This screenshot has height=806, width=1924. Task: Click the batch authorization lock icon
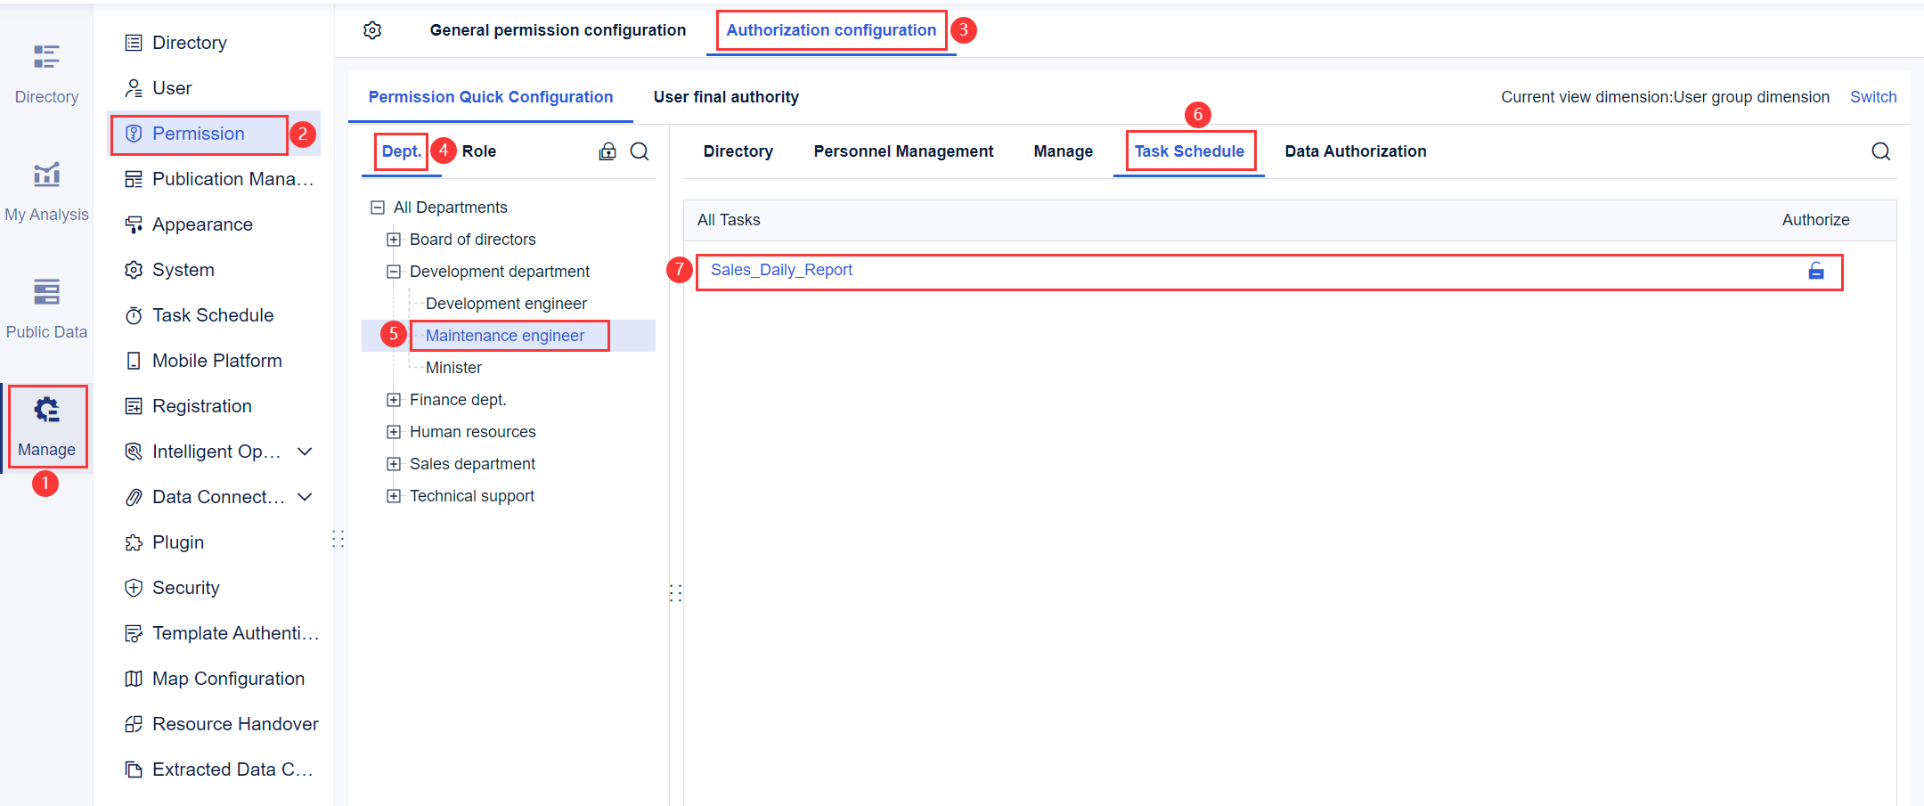pyautogui.click(x=607, y=151)
